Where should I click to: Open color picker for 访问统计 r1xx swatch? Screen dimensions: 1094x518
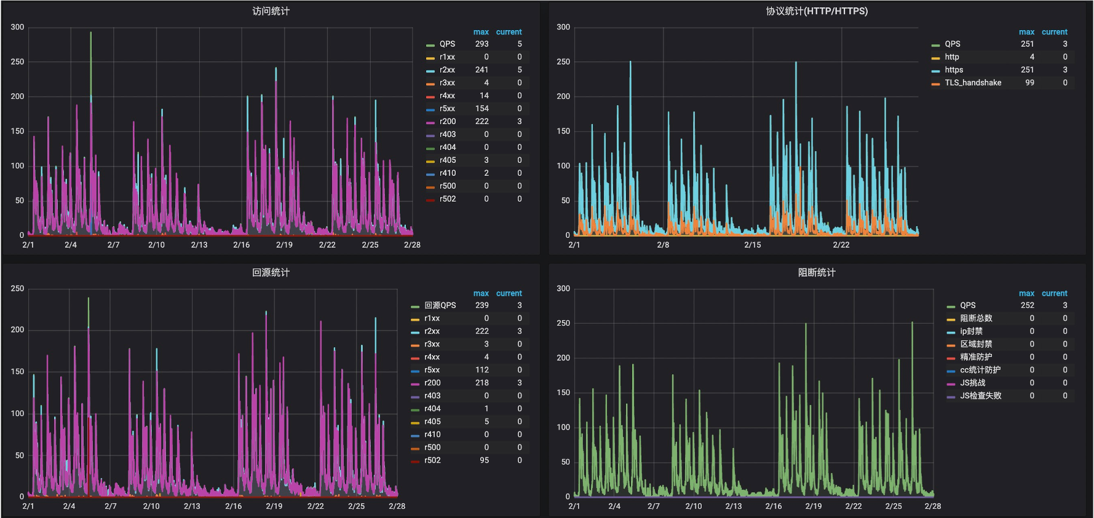[x=430, y=58]
